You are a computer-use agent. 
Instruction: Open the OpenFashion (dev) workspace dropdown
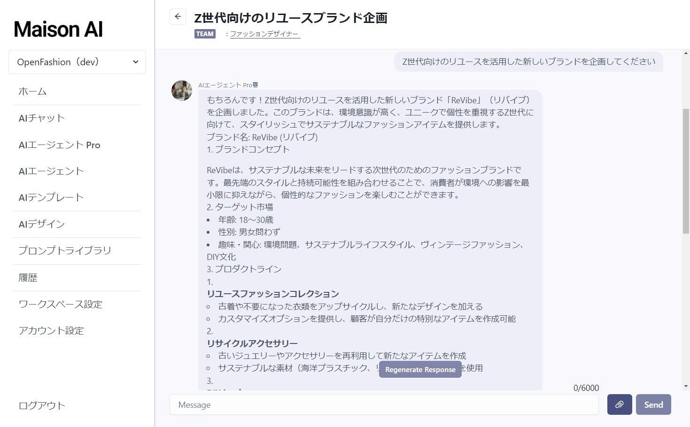[x=77, y=62]
